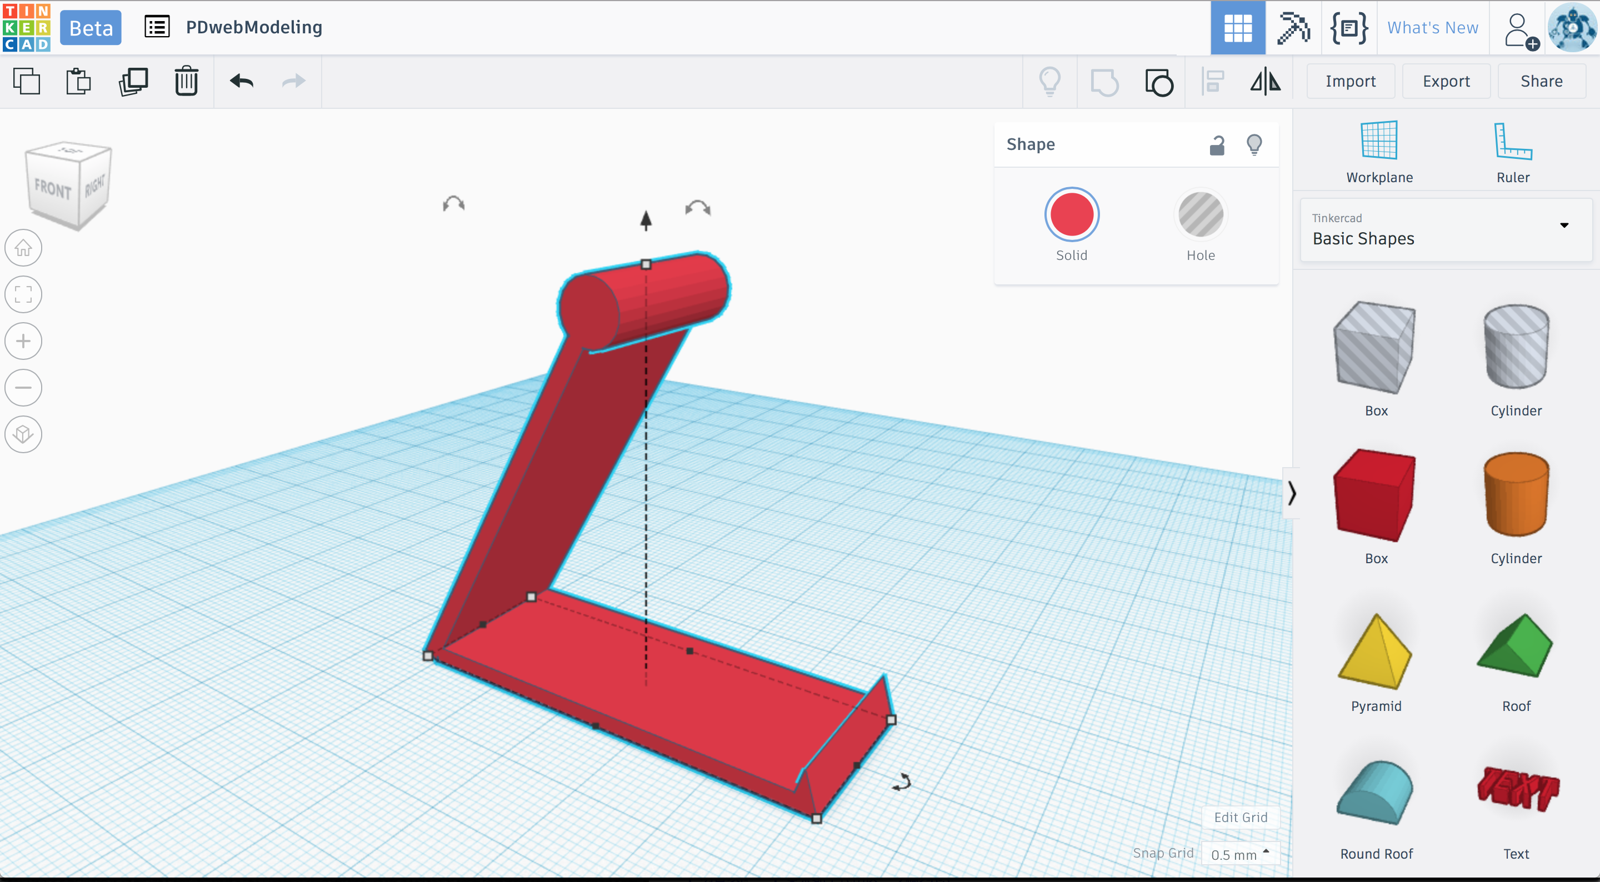
Task: Click the Duplicate icon in the toolbar
Action: (x=133, y=81)
